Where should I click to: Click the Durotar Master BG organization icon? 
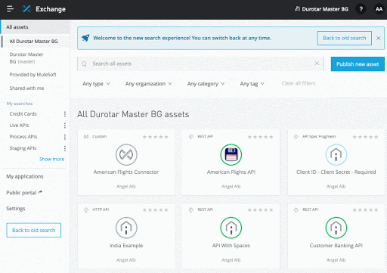click(297, 9)
